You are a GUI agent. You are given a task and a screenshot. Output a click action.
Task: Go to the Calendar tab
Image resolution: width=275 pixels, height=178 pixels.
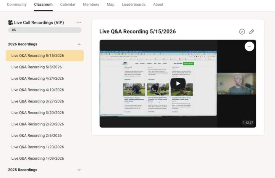coord(68,4)
